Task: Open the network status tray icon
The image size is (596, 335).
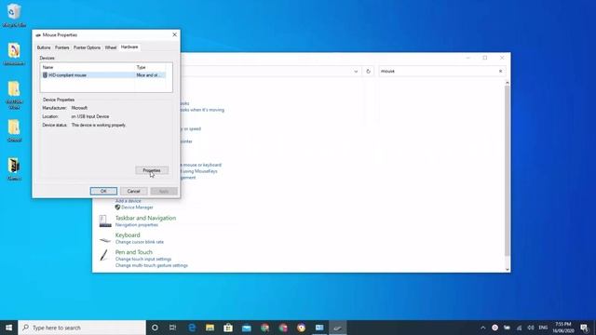Action: [x=519, y=328]
